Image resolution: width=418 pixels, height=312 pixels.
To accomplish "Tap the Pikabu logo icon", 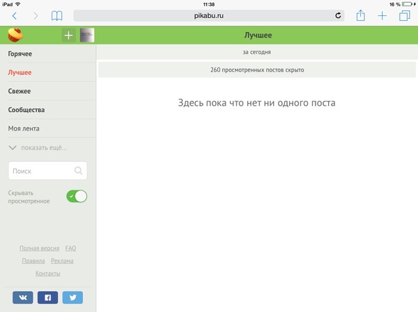I will pyautogui.click(x=15, y=35).
